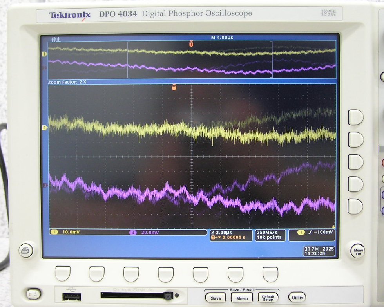Select the dim channel 3 marker in overview
Image resolution: width=384 pixels, height=307 pixels.
coord(45,68)
